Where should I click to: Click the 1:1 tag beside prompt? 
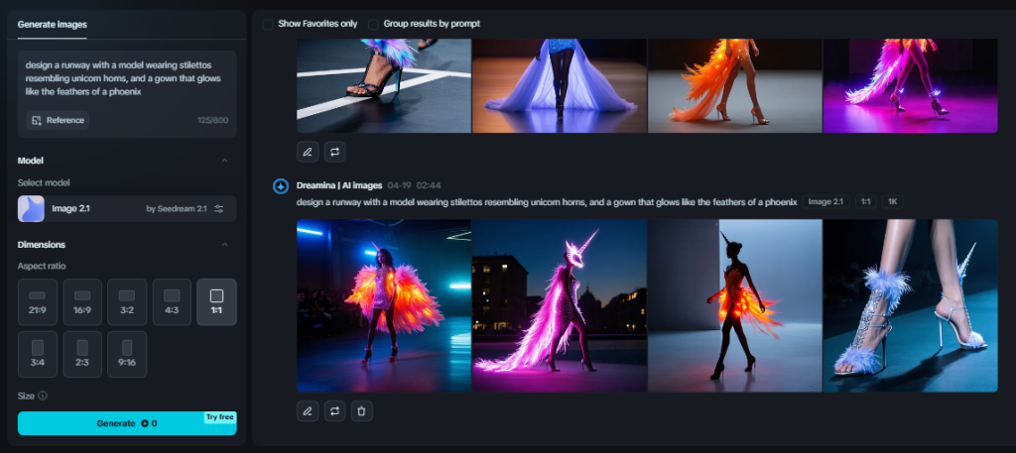click(865, 202)
